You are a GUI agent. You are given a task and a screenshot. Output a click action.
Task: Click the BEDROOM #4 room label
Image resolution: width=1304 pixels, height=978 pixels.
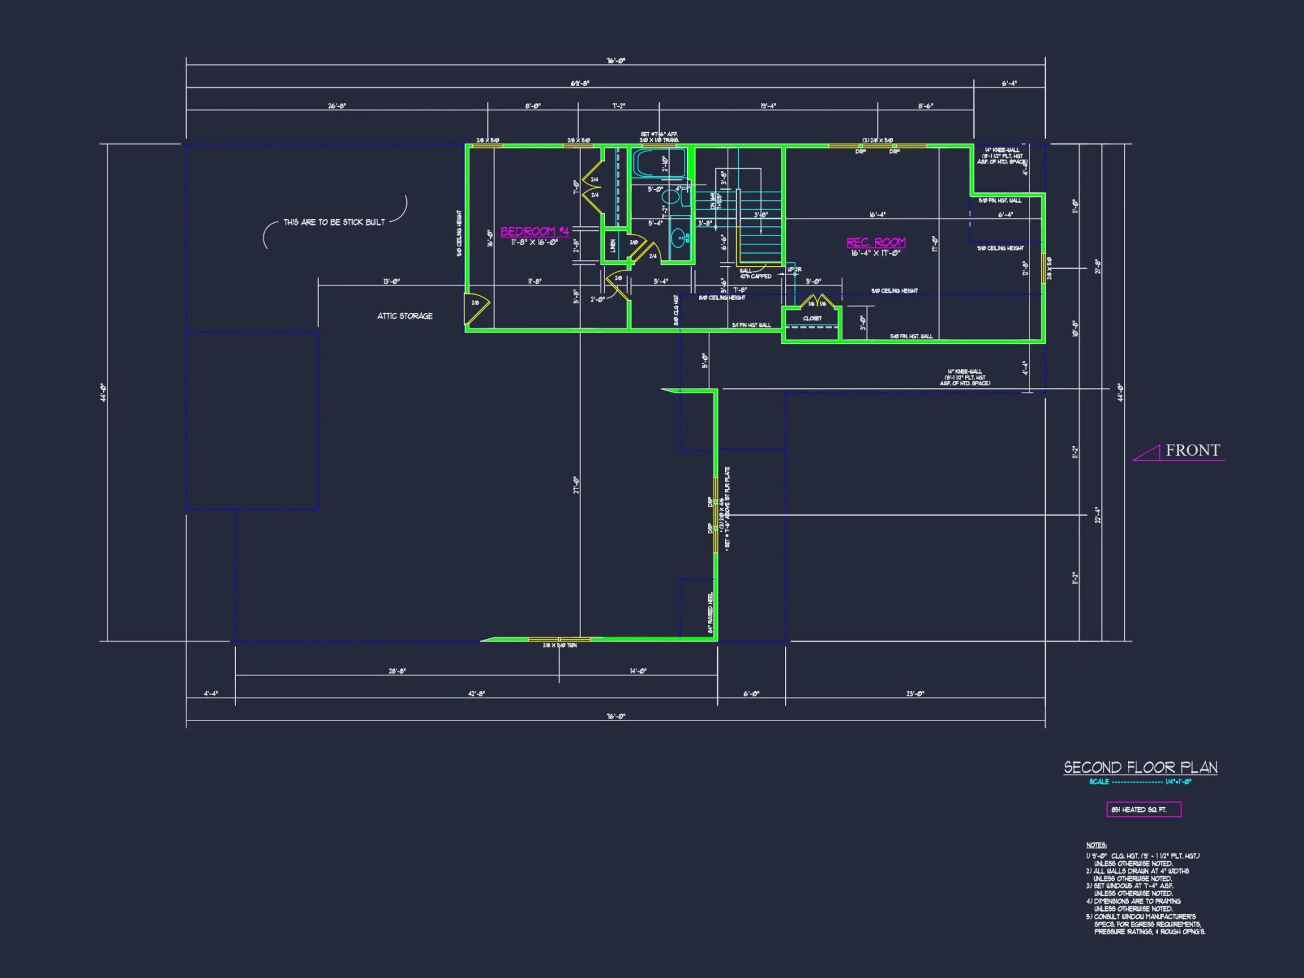[535, 230]
